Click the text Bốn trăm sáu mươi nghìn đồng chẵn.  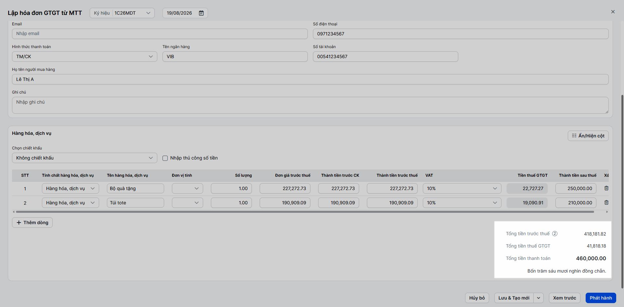click(x=566, y=271)
